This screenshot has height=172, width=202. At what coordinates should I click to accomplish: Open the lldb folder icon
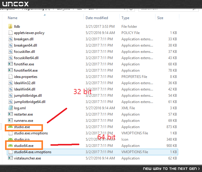click(x=10, y=26)
